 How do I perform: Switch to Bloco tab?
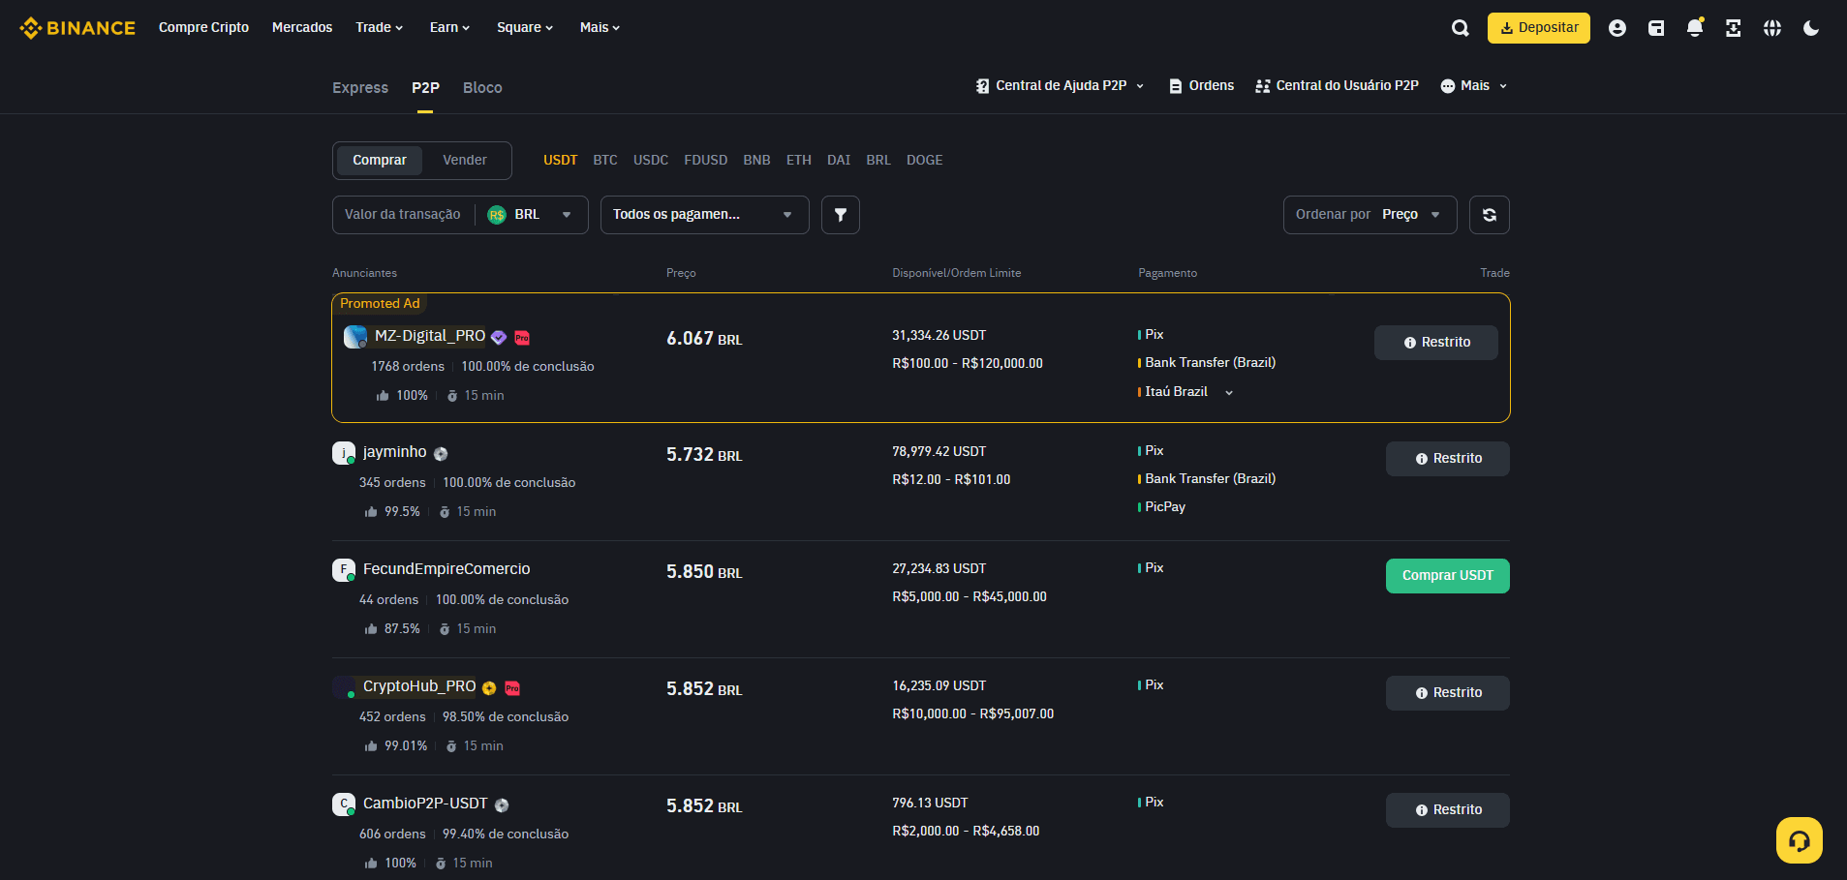(482, 88)
